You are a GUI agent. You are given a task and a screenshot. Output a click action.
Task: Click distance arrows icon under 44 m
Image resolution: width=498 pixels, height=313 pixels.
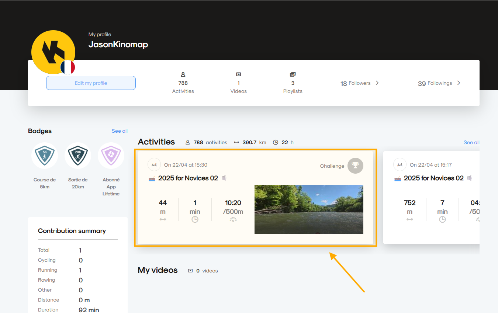pyautogui.click(x=163, y=219)
